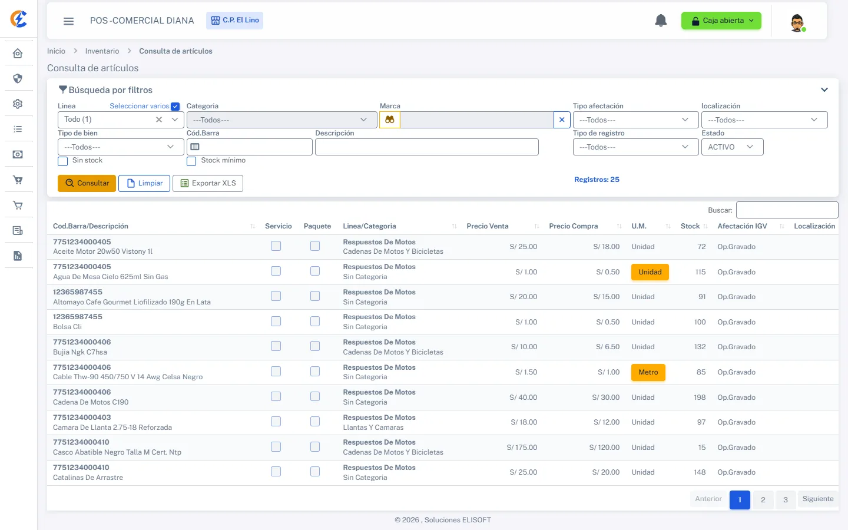Enable the 'Stock mínimo' checkbox
Image resolution: width=848 pixels, height=530 pixels.
click(191, 161)
